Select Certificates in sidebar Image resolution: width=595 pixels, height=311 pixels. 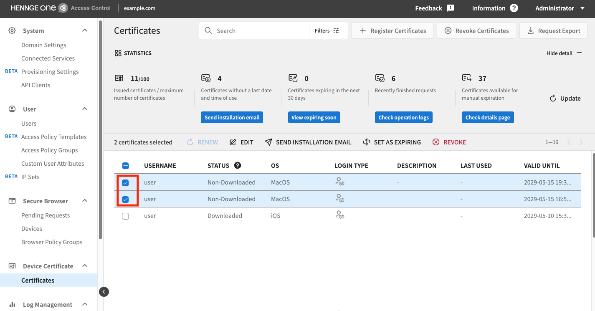[x=48, y=280]
